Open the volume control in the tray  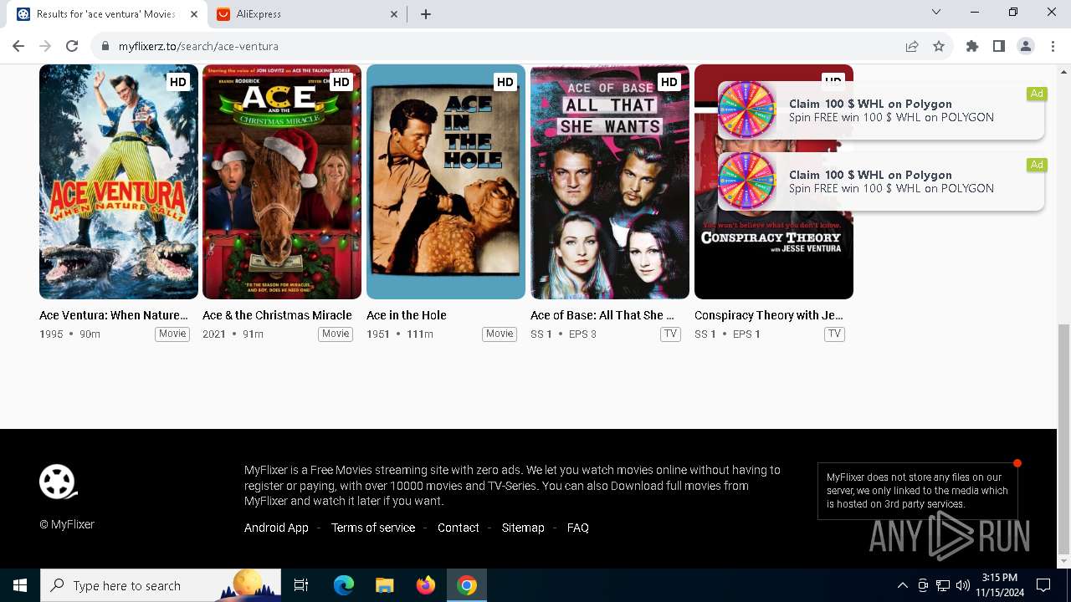pyautogui.click(x=963, y=585)
